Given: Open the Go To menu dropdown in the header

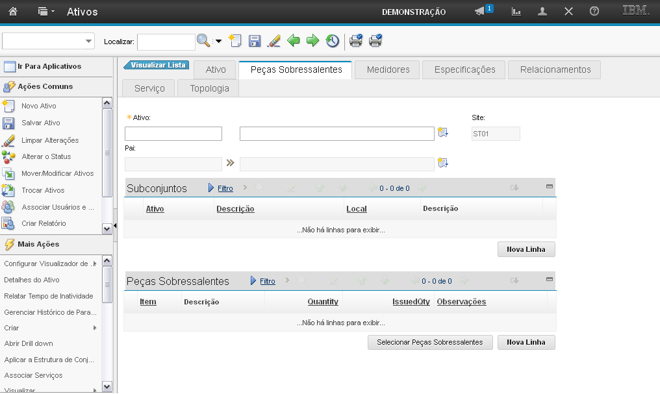Looking at the screenshot, I should click(46, 12).
